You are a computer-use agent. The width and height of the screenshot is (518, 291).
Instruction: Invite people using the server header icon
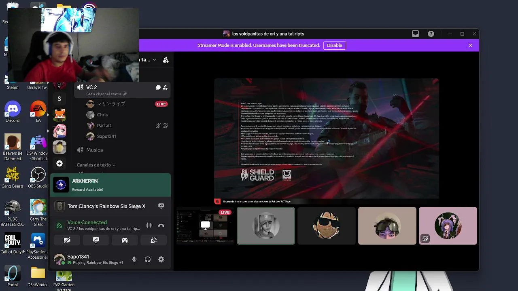(166, 60)
